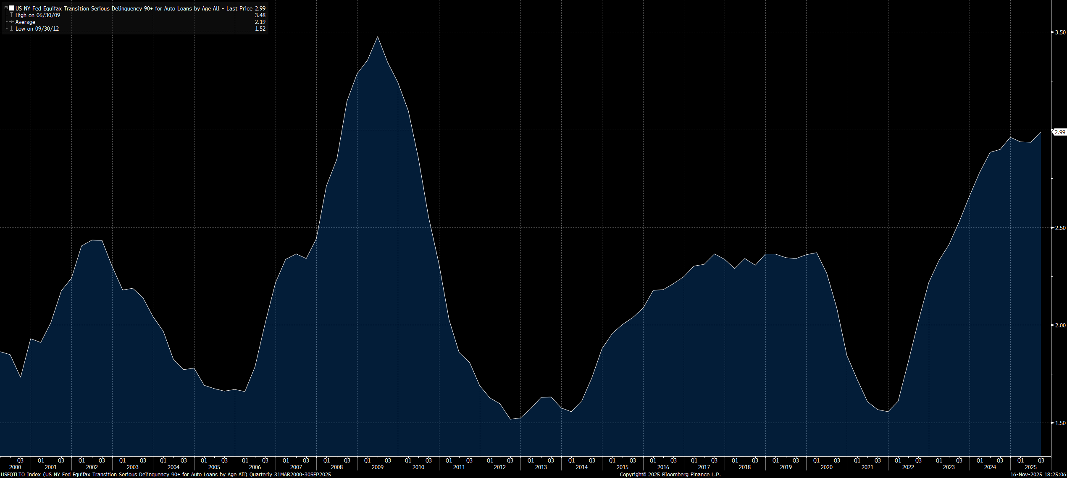This screenshot has height=478, width=1067.
Task: Click the 2020 year label on x-axis
Action: [x=826, y=467]
